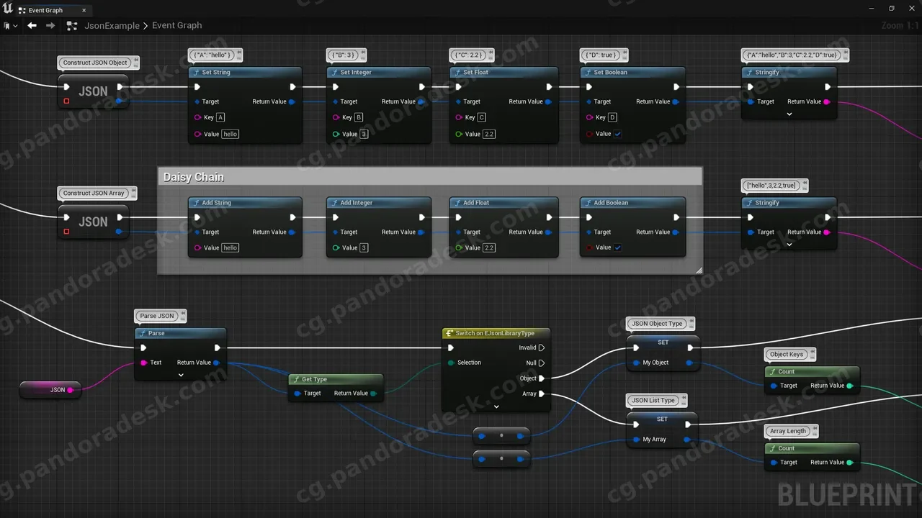Viewport: 922px width, 518px height.
Task: Go back with the Back navigation arrow
Action: pyautogui.click(x=32, y=25)
